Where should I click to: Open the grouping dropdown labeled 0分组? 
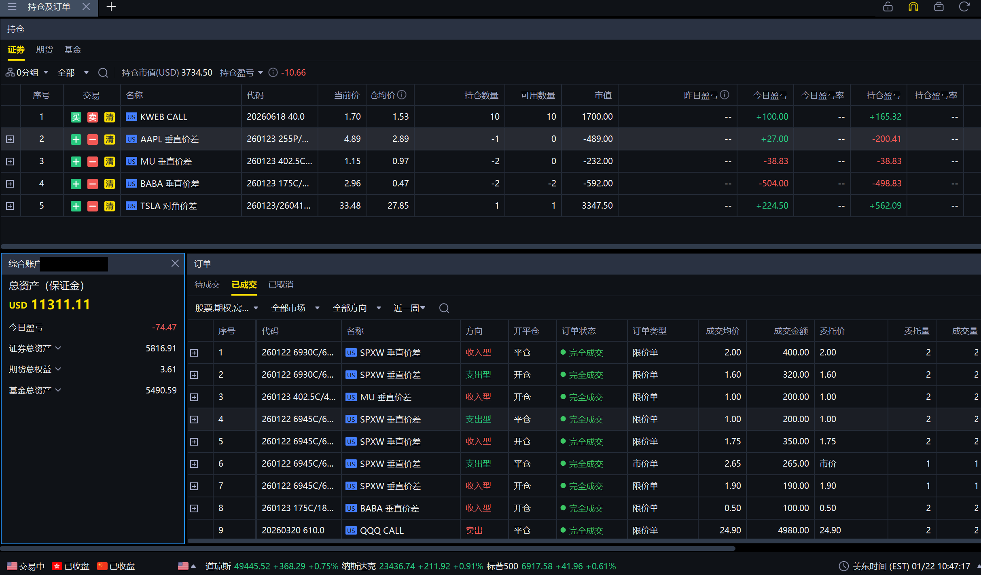(27, 73)
